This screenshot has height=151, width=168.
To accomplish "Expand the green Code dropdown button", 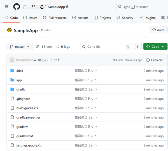I will (155, 47).
